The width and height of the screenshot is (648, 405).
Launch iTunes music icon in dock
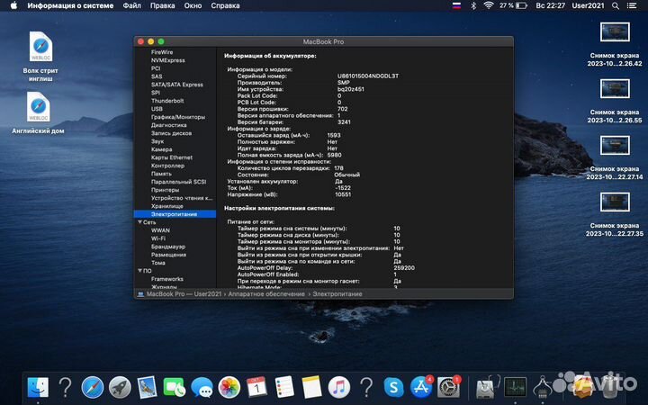point(339,388)
